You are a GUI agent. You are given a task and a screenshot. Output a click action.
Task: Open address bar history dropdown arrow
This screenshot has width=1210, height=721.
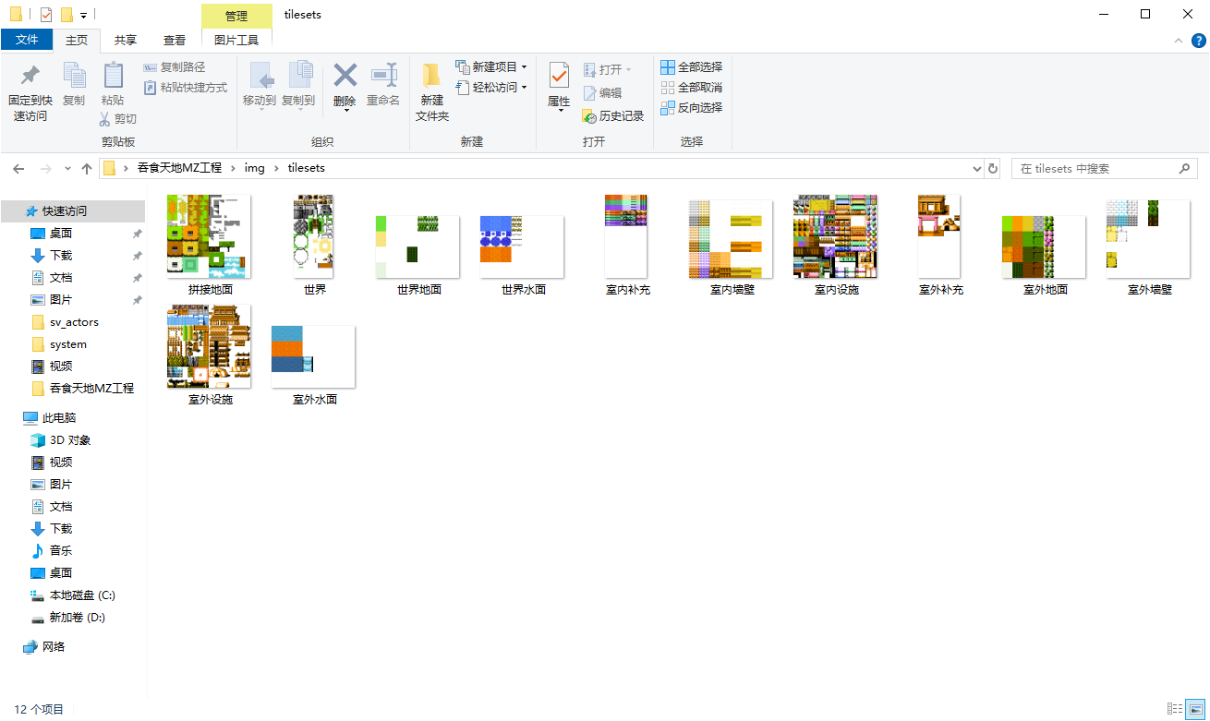tap(978, 169)
